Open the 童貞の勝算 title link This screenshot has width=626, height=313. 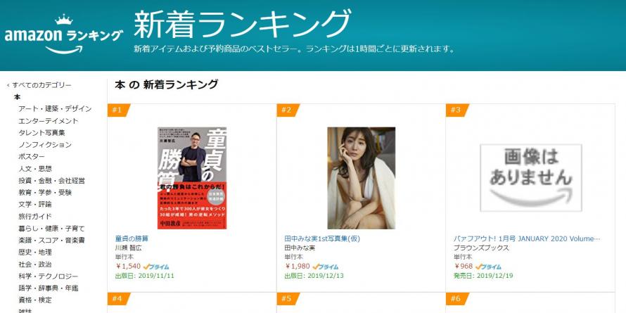click(x=132, y=238)
